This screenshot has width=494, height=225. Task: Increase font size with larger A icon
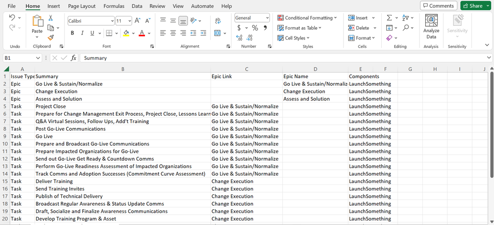(x=137, y=21)
